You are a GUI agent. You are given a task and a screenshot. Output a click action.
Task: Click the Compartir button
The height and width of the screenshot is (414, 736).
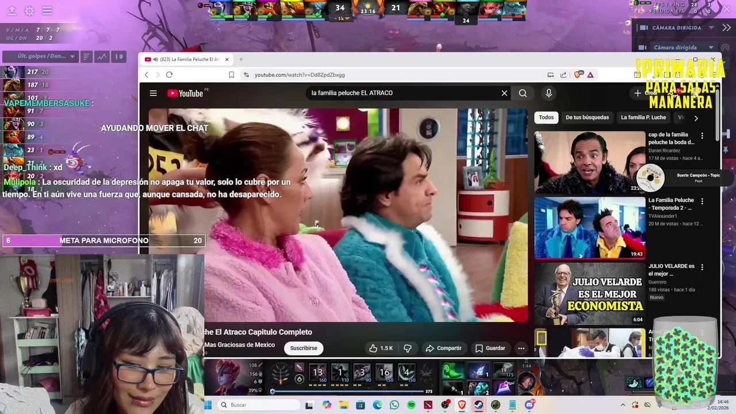click(x=443, y=348)
